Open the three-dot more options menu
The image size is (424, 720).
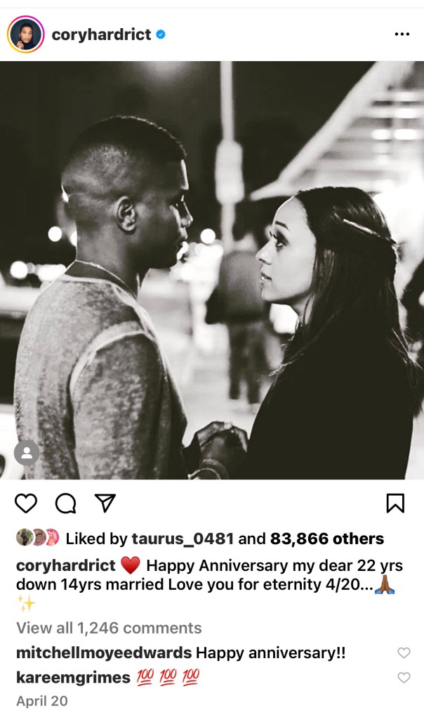pyautogui.click(x=402, y=34)
